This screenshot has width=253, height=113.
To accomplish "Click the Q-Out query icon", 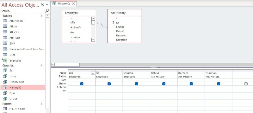I will click(5, 99).
